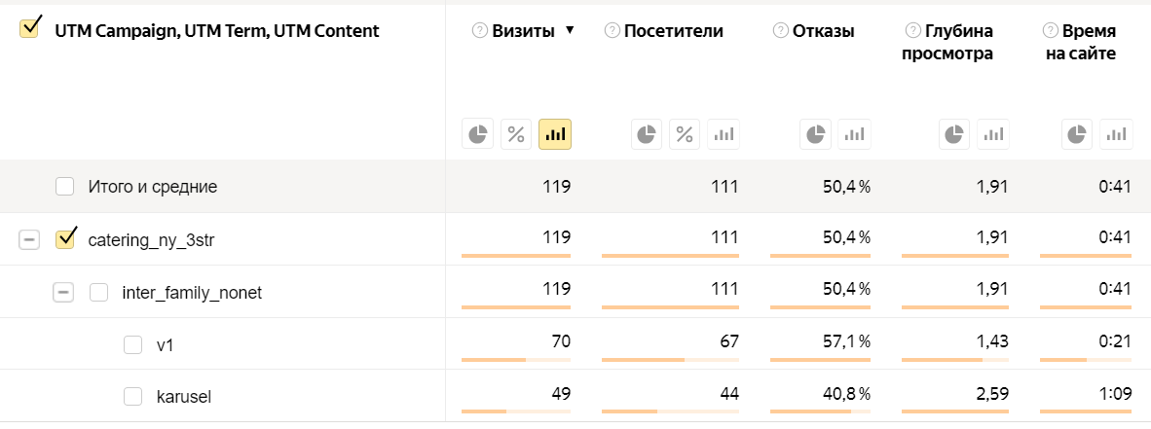Sort table by Посетители column
Screen dimensions: 1151x429
(x=673, y=31)
